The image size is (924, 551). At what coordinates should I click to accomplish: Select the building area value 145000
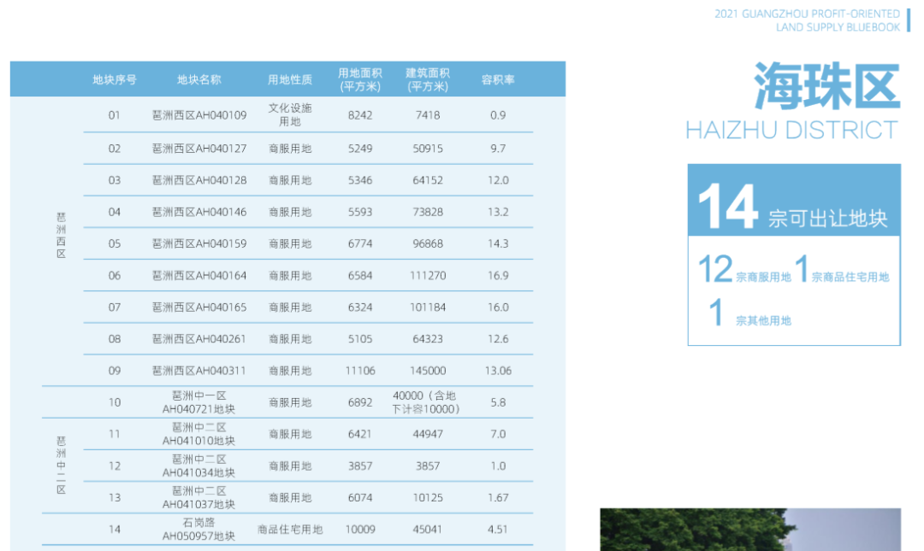point(428,371)
